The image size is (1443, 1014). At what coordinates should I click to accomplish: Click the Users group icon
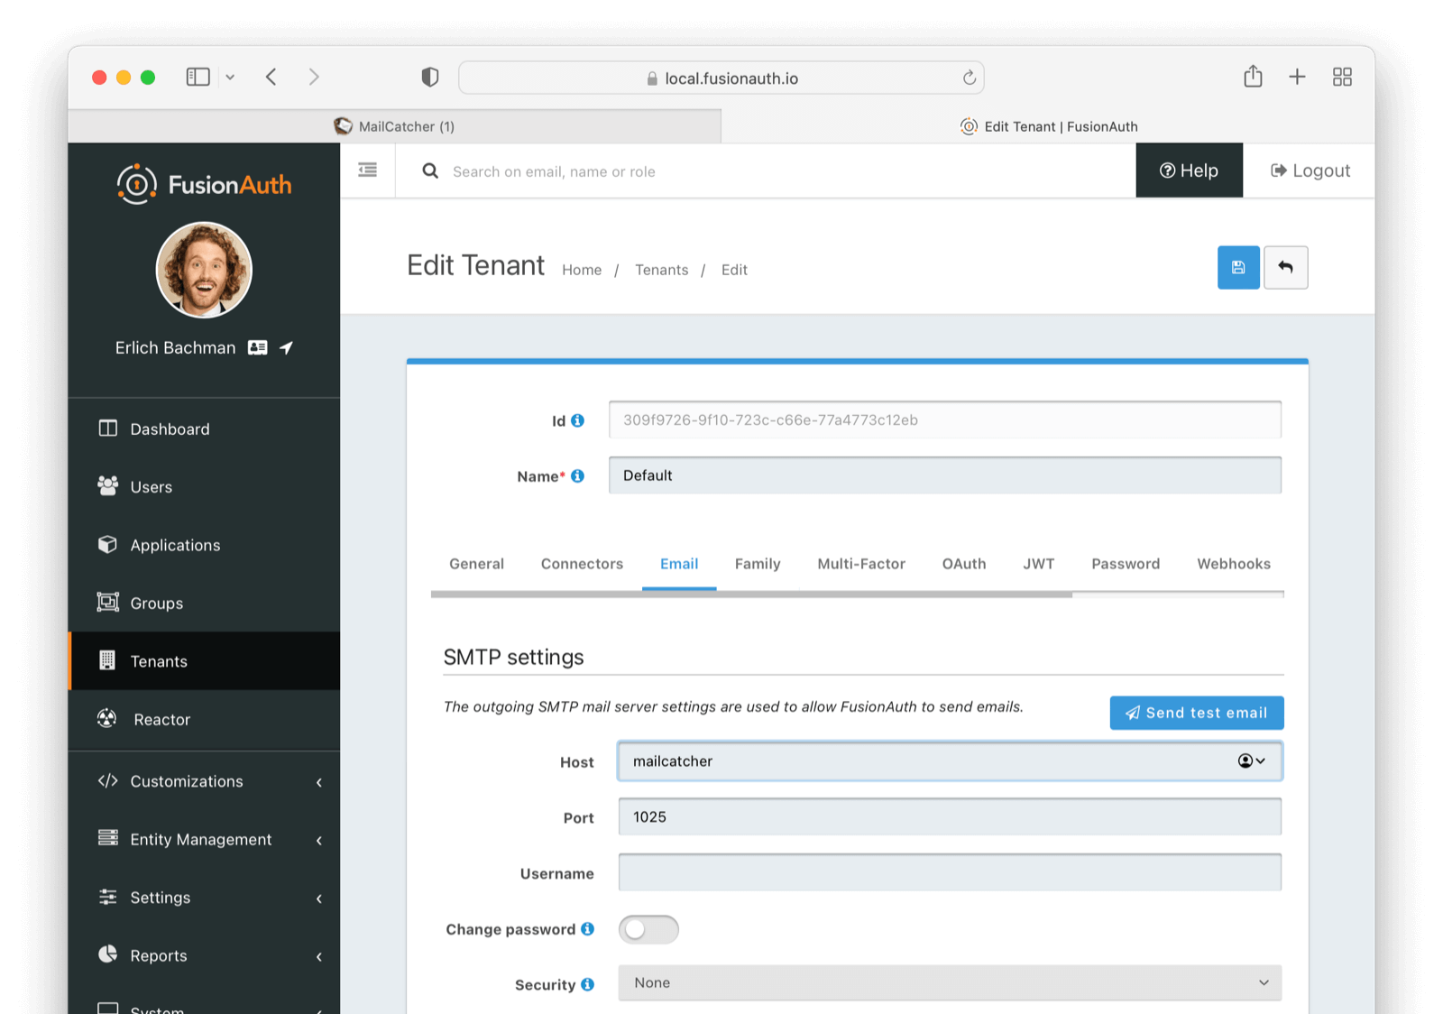(107, 486)
